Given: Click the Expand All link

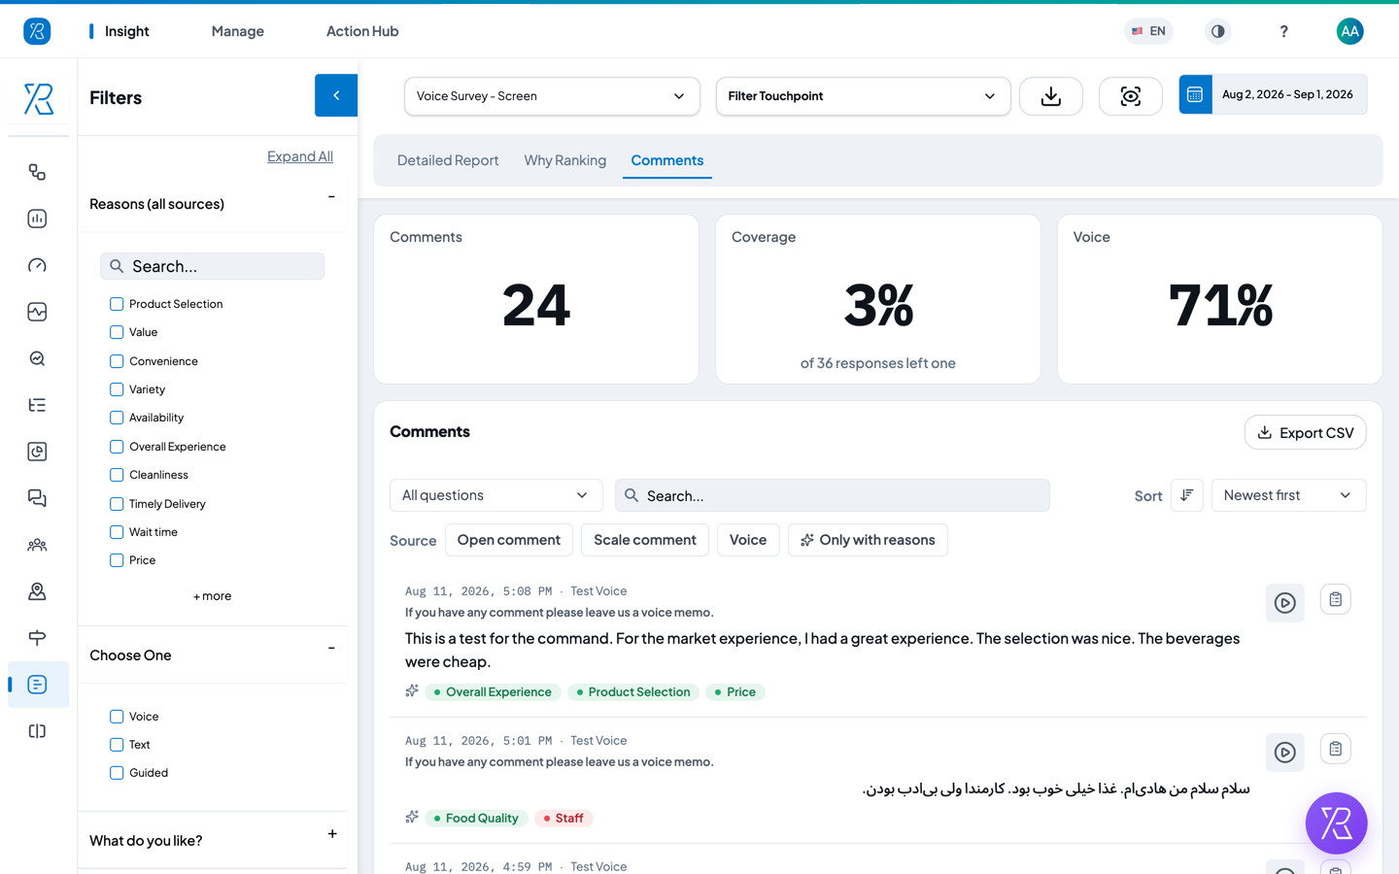Looking at the screenshot, I should [300, 156].
